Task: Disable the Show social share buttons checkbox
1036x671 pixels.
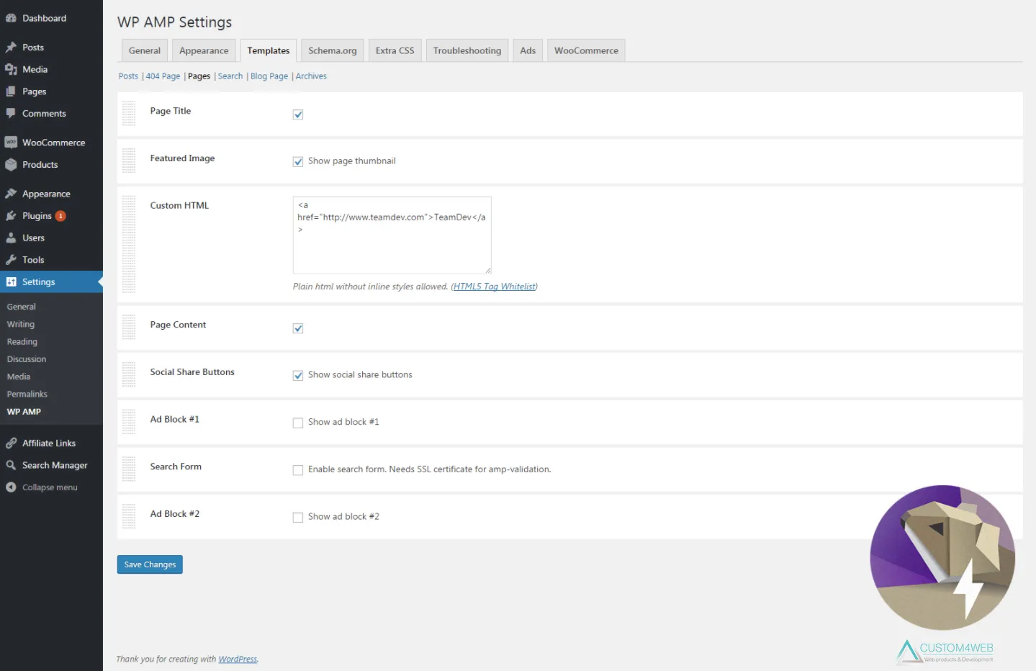Action: 297,375
